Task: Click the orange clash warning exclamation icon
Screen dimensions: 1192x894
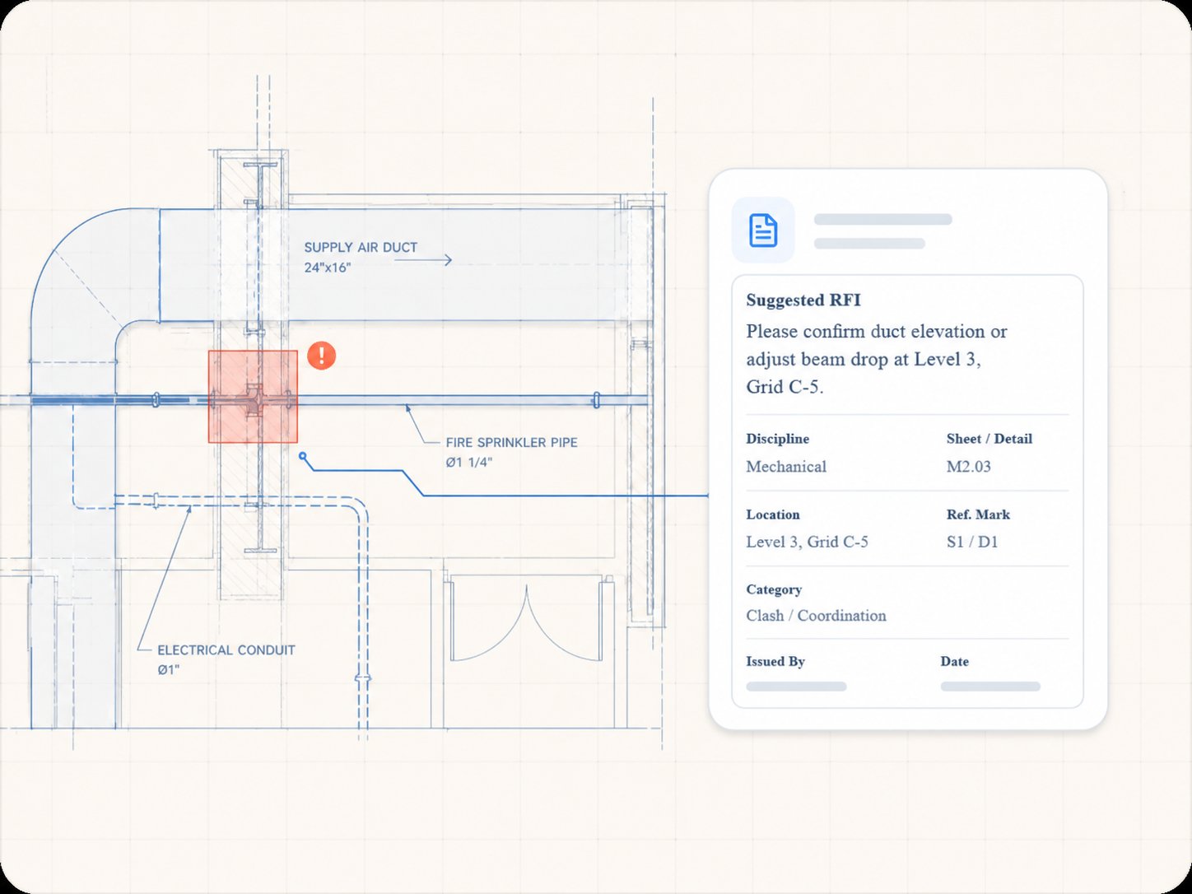Action: pyautogui.click(x=321, y=356)
